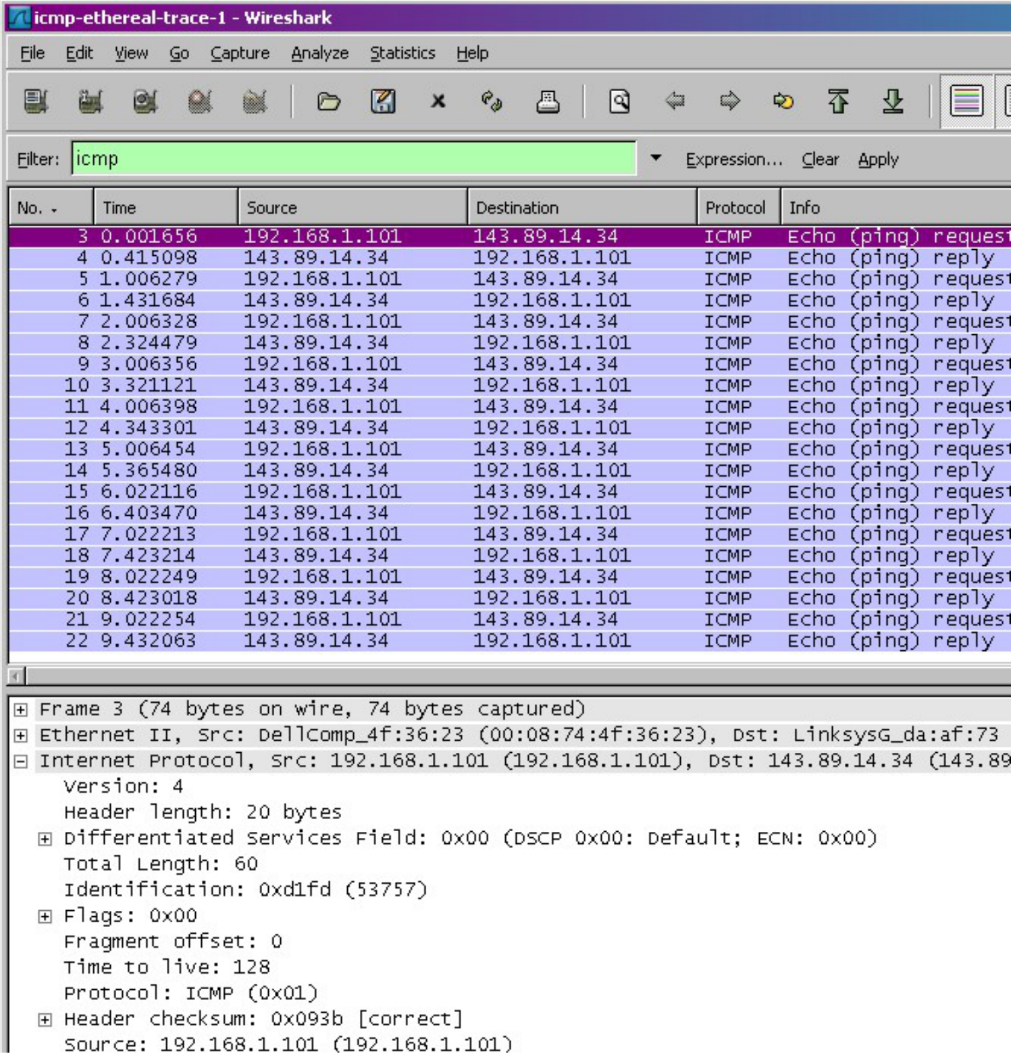Click in the icmp filter field

pyautogui.click(x=354, y=159)
